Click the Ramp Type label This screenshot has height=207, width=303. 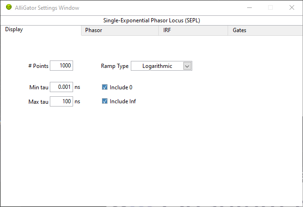coord(115,66)
